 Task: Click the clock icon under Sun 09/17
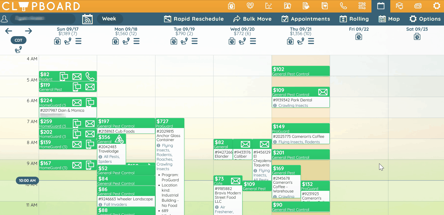click(x=57, y=41)
